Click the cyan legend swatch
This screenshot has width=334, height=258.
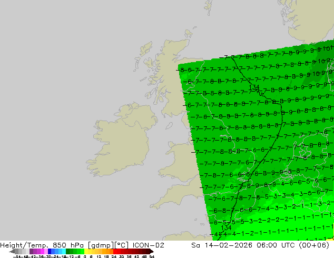pyautogui.click(x=64, y=251)
